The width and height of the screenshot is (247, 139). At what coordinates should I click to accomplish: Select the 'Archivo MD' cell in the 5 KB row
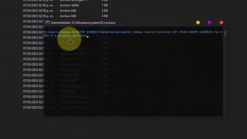pos(68,11)
